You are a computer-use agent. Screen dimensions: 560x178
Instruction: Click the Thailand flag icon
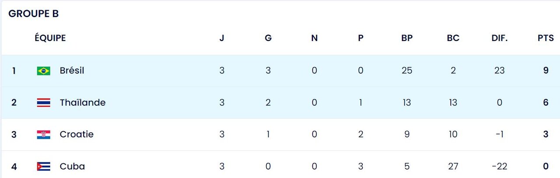coord(44,103)
